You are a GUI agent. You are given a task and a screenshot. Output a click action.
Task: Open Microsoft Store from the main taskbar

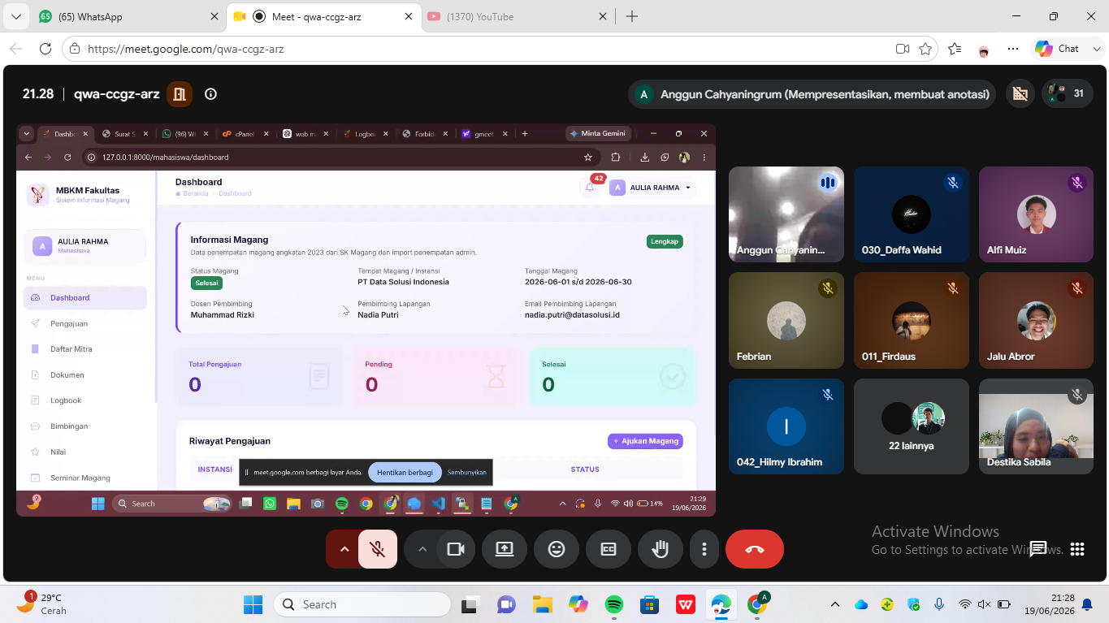pos(649,604)
